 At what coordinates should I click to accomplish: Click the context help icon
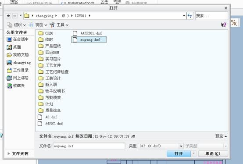click(x=224, y=25)
